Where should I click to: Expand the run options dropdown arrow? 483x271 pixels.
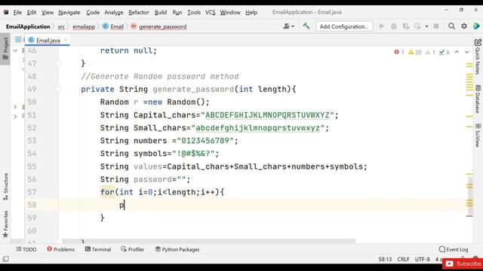[x=426, y=26]
